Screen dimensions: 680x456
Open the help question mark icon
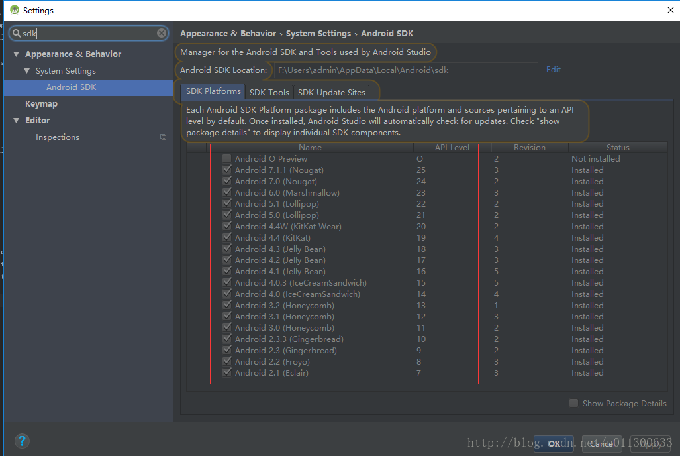pos(22,441)
